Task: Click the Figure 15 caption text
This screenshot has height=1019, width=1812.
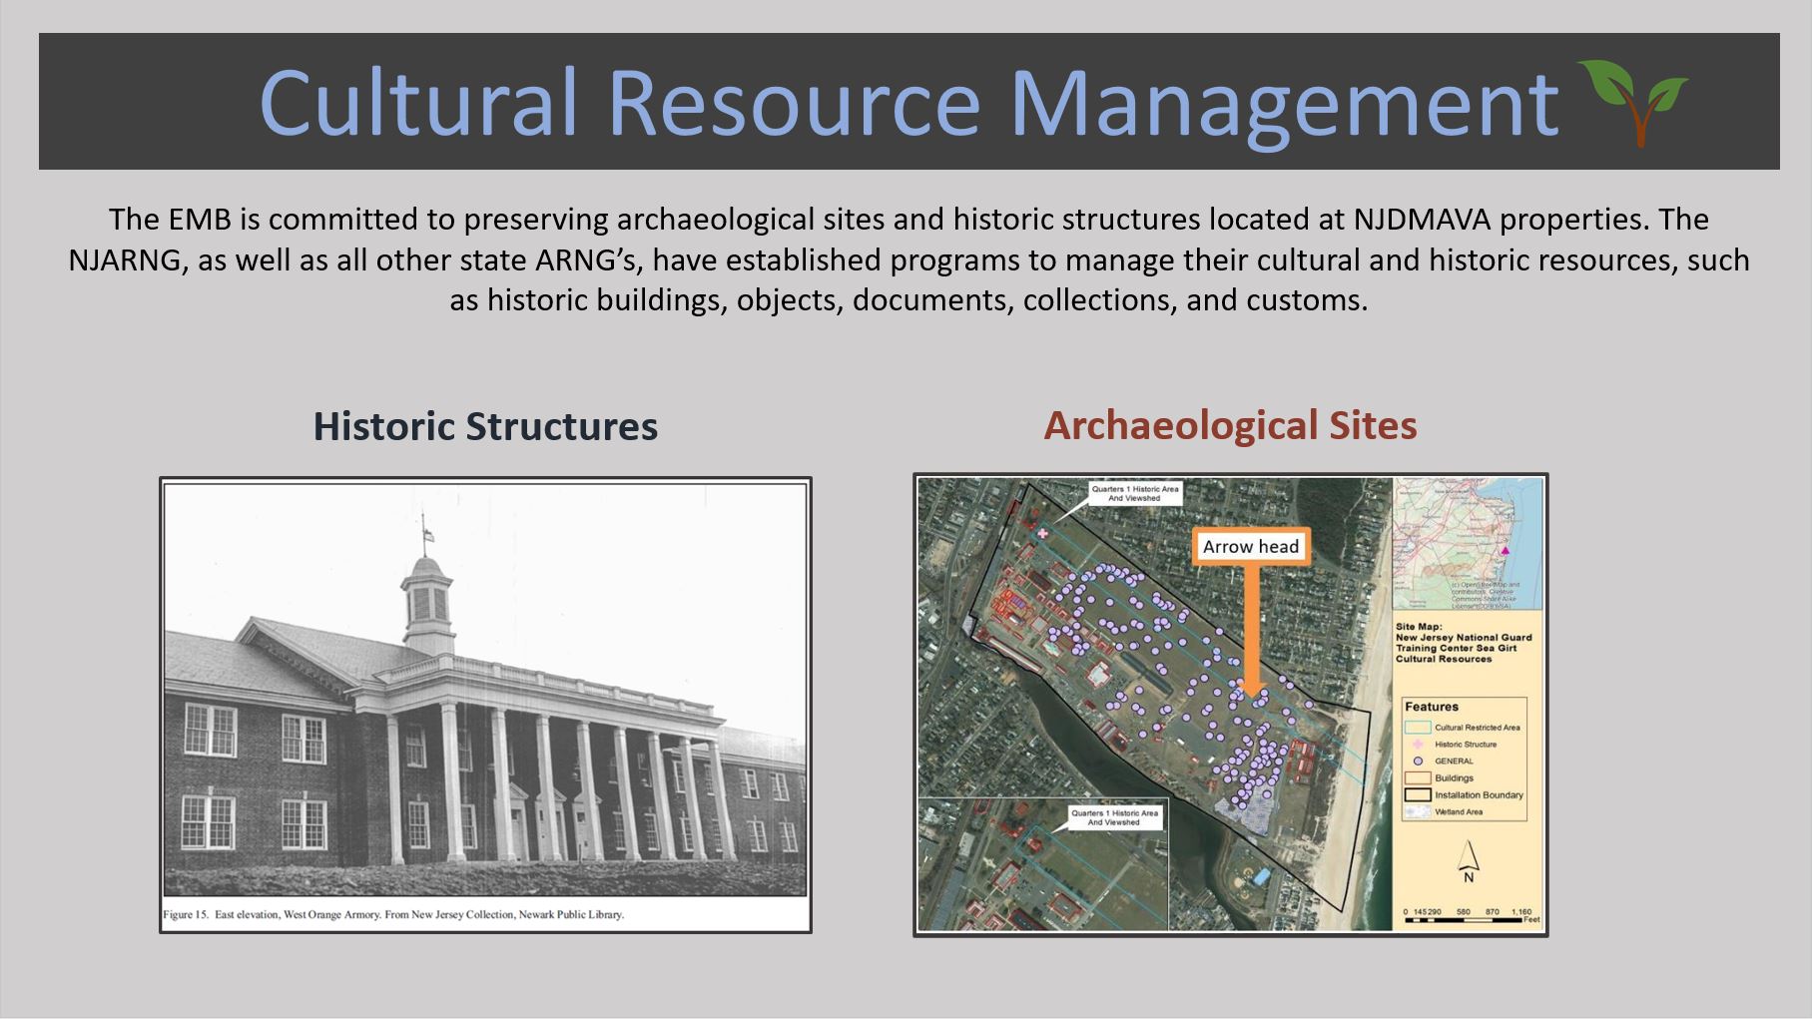Action: 393,914
